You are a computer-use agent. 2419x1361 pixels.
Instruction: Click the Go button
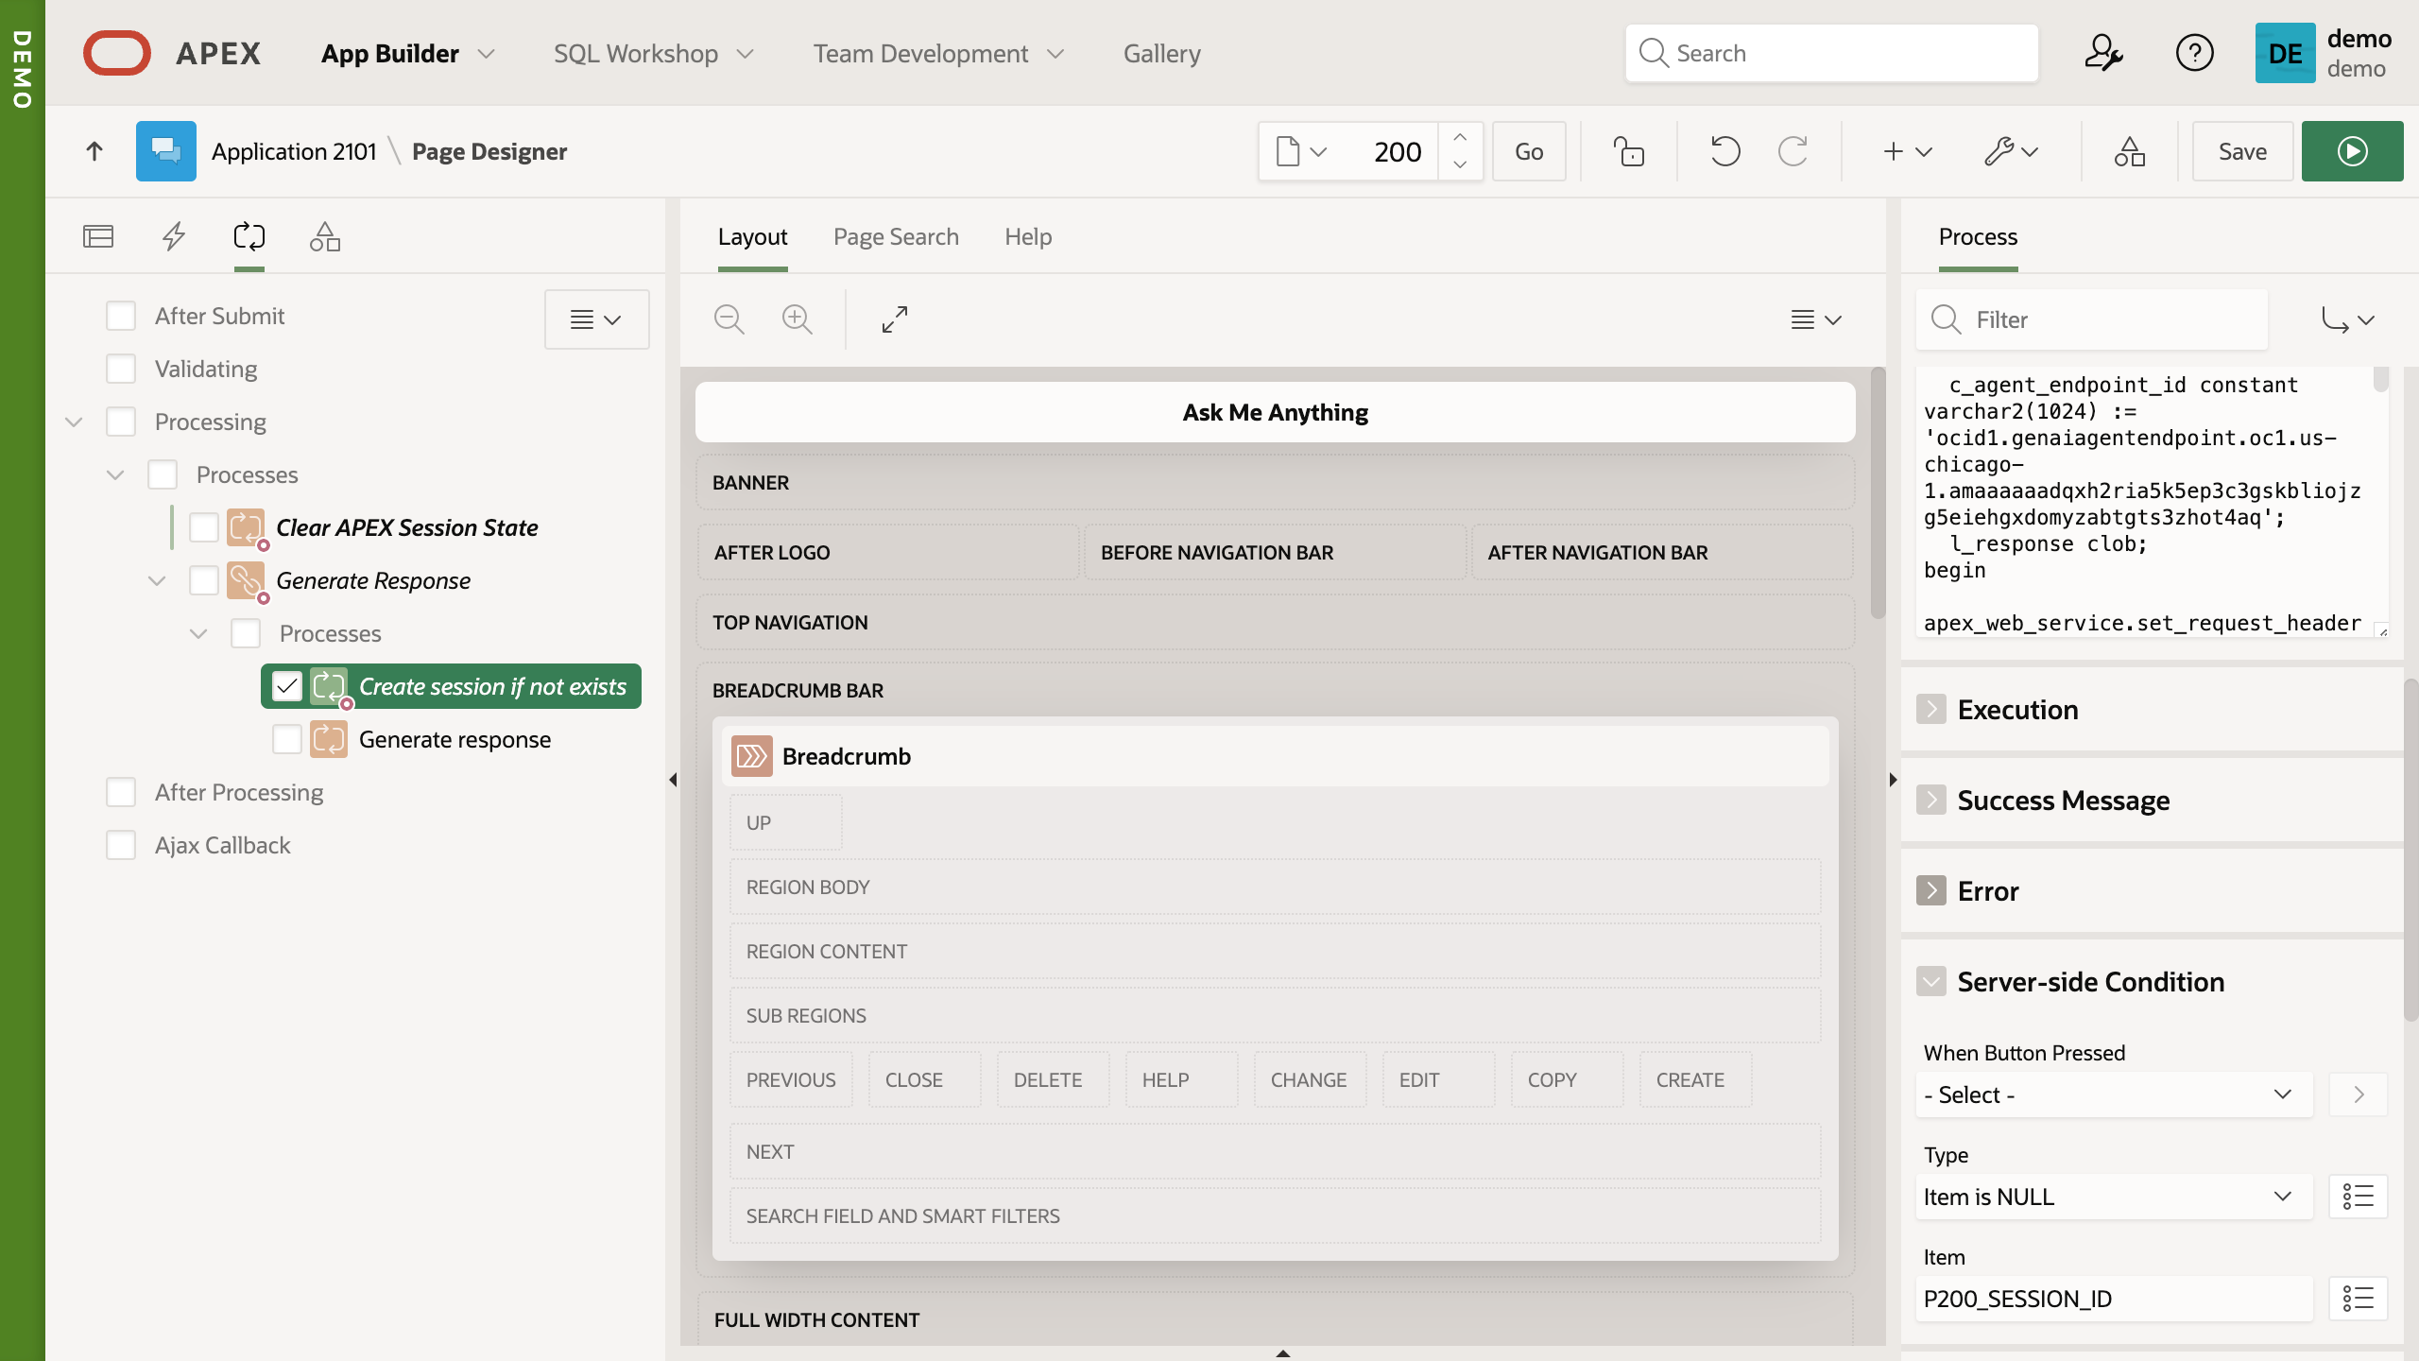[1528, 151]
